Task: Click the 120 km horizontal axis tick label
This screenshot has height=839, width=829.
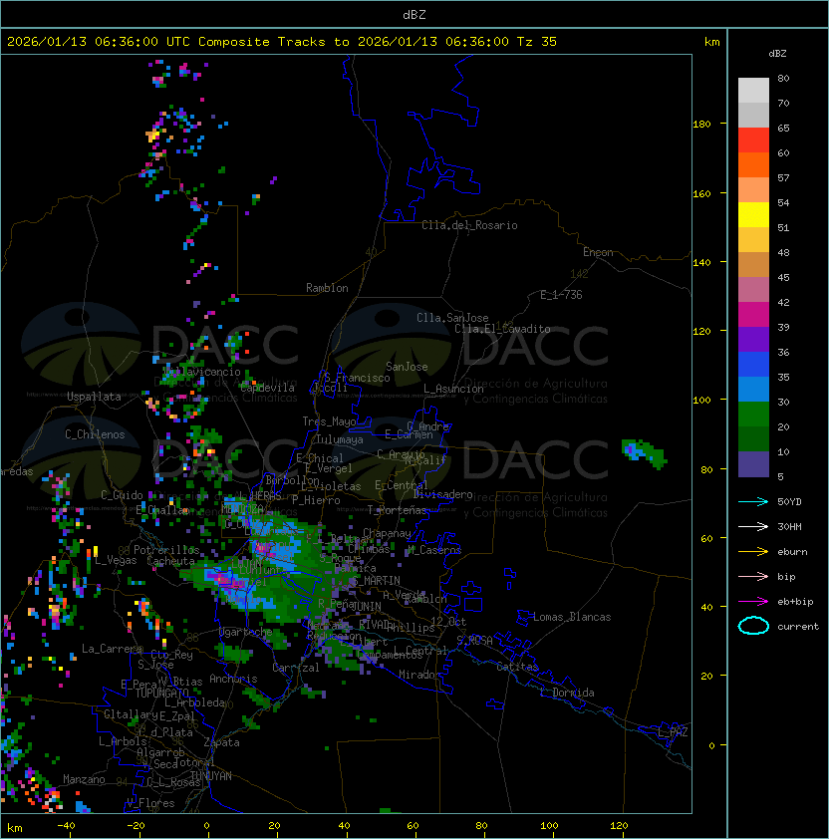Action: (619, 826)
